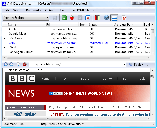Click the red stop loading icon
157x128 pixels.
coord(24,64)
